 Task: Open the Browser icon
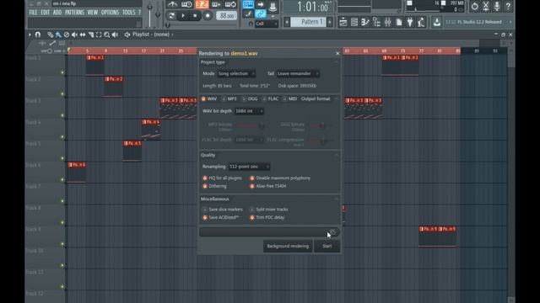(376, 23)
